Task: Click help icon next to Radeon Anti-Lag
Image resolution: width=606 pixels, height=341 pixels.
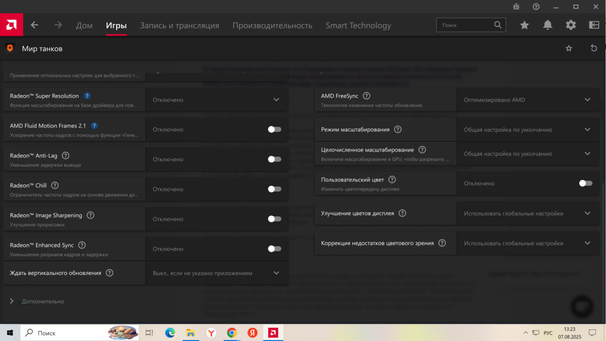Action: point(66,156)
